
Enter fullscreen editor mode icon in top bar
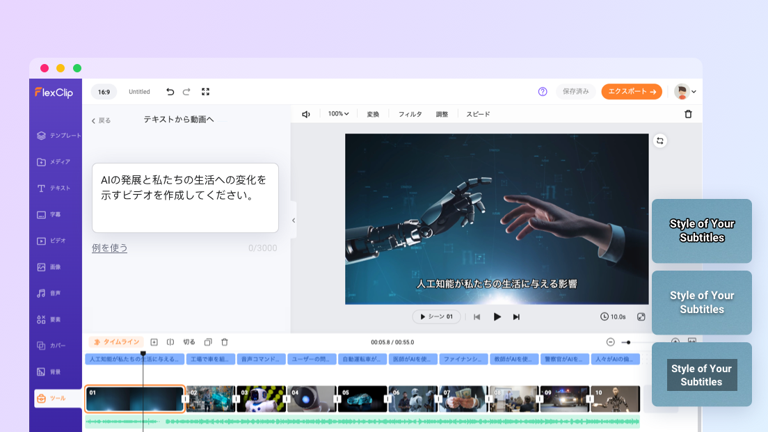tap(206, 92)
